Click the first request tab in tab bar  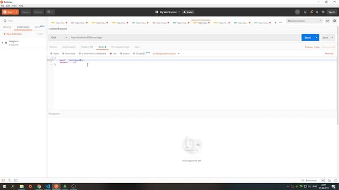click(x=59, y=23)
